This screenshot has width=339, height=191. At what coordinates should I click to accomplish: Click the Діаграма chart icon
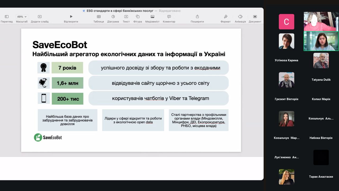[x=113, y=17]
